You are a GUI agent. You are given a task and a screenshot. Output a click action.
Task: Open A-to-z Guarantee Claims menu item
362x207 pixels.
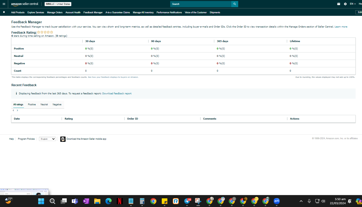coord(118,12)
